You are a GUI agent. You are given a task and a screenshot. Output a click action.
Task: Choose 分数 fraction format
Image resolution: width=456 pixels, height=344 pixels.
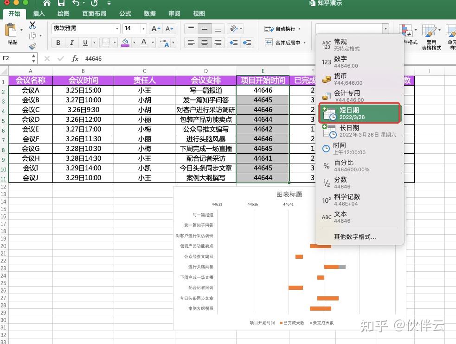tap(360, 182)
